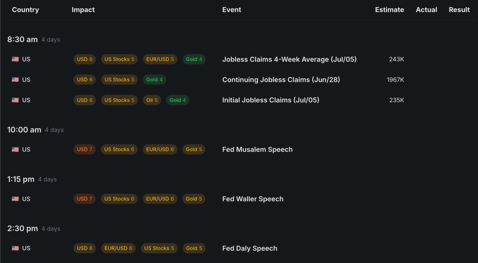Click US flag beside Fed Daly Speech
The width and height of the screenshot is (478, 263).
point(15,248)
